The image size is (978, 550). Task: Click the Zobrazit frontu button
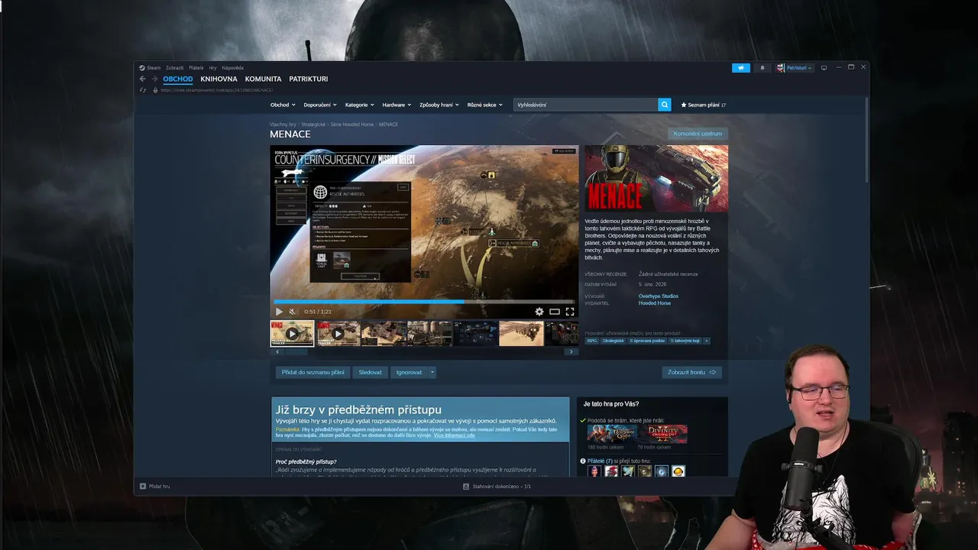pos(691,372)
